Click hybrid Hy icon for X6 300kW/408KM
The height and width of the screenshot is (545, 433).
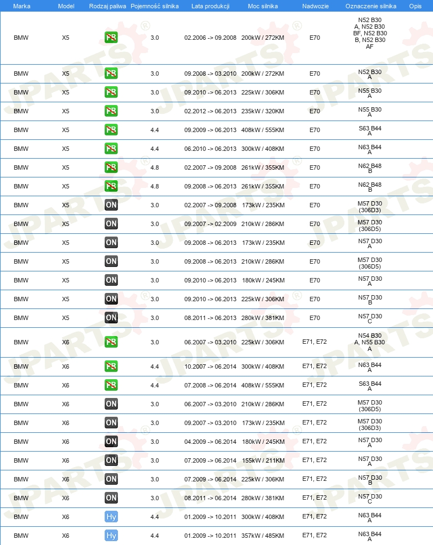(x=111, y=516)
